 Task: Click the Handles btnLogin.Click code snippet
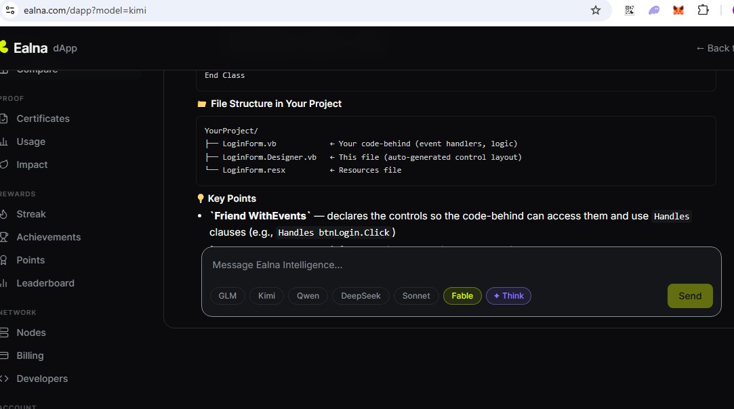pyautogui.click(x=333, y=232)
